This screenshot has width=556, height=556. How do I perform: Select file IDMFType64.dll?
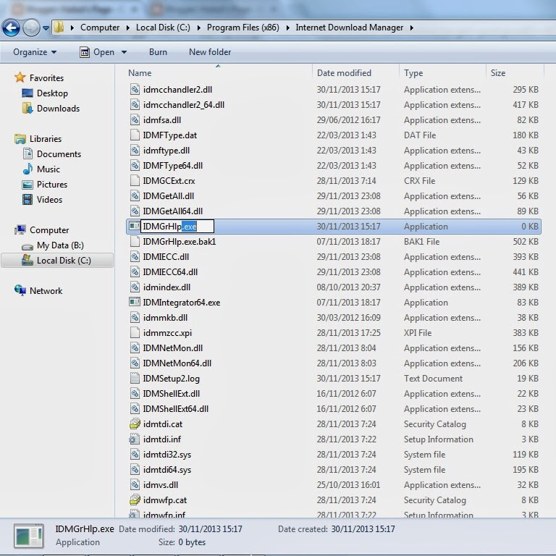click(x=173, y=166)
